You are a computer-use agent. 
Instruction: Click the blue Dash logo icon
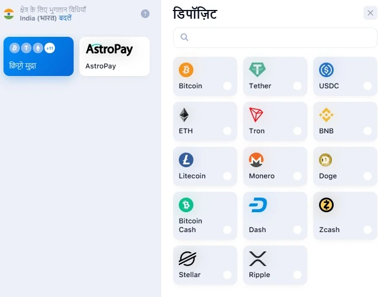258,205
